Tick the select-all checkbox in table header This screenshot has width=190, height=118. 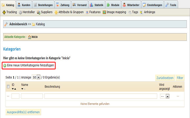pos(8,87)
